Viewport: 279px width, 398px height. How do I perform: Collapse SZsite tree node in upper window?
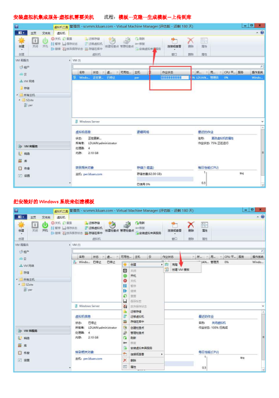coord(20,100)
